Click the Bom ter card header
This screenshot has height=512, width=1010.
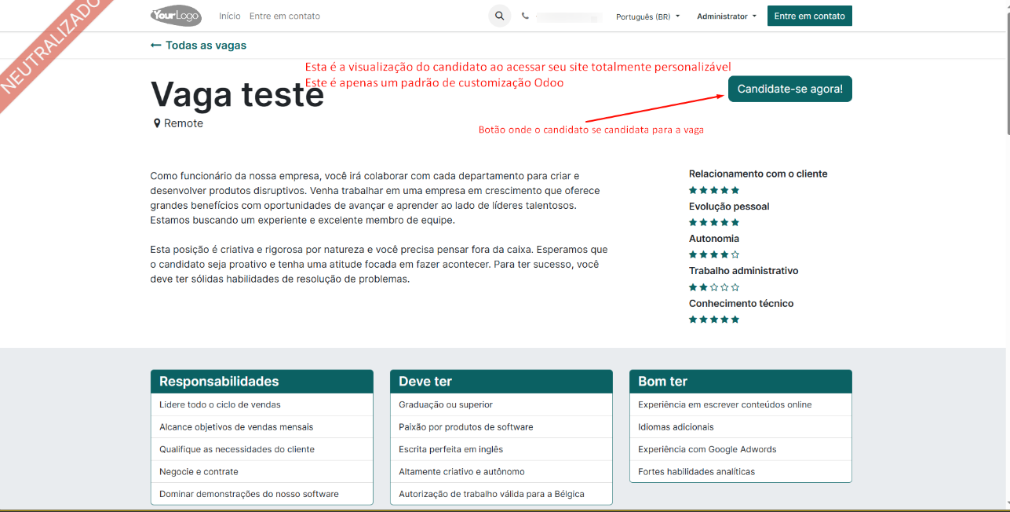740,382
